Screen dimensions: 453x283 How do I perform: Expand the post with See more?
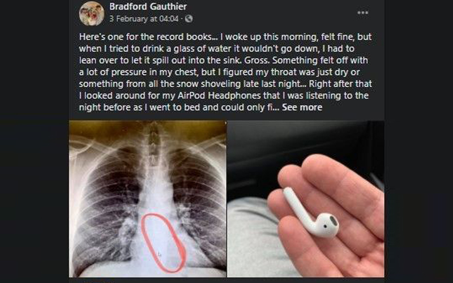coord(302,108)
